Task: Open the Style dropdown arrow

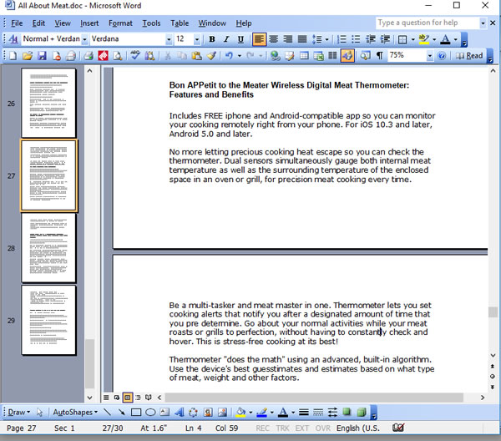Action: pos(84,39)
